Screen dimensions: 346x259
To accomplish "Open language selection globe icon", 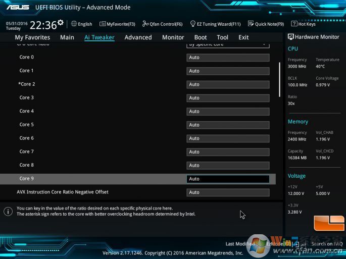I will pyautogui.click(x=74, y=24).
